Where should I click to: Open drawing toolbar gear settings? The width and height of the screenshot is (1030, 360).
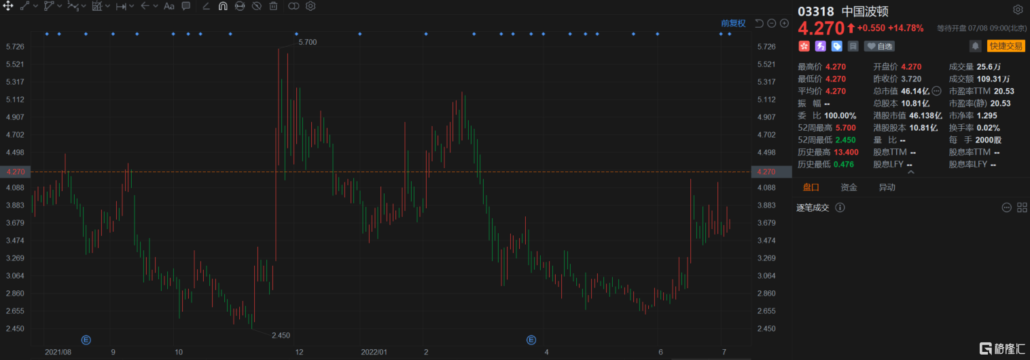click(x=310, y=6)
